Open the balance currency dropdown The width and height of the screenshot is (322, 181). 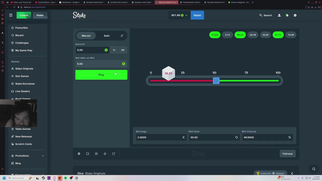pos(179,15)
